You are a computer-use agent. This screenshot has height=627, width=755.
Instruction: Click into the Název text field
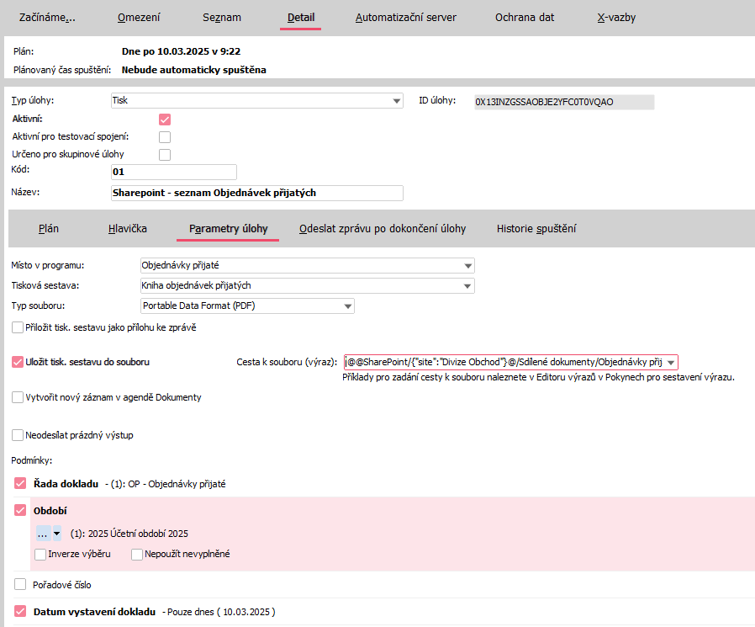256,193
